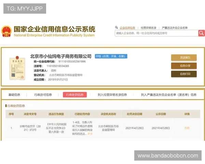Click the document number 京朝市监罚字〔2021〕372号

[x=30, y=128]
